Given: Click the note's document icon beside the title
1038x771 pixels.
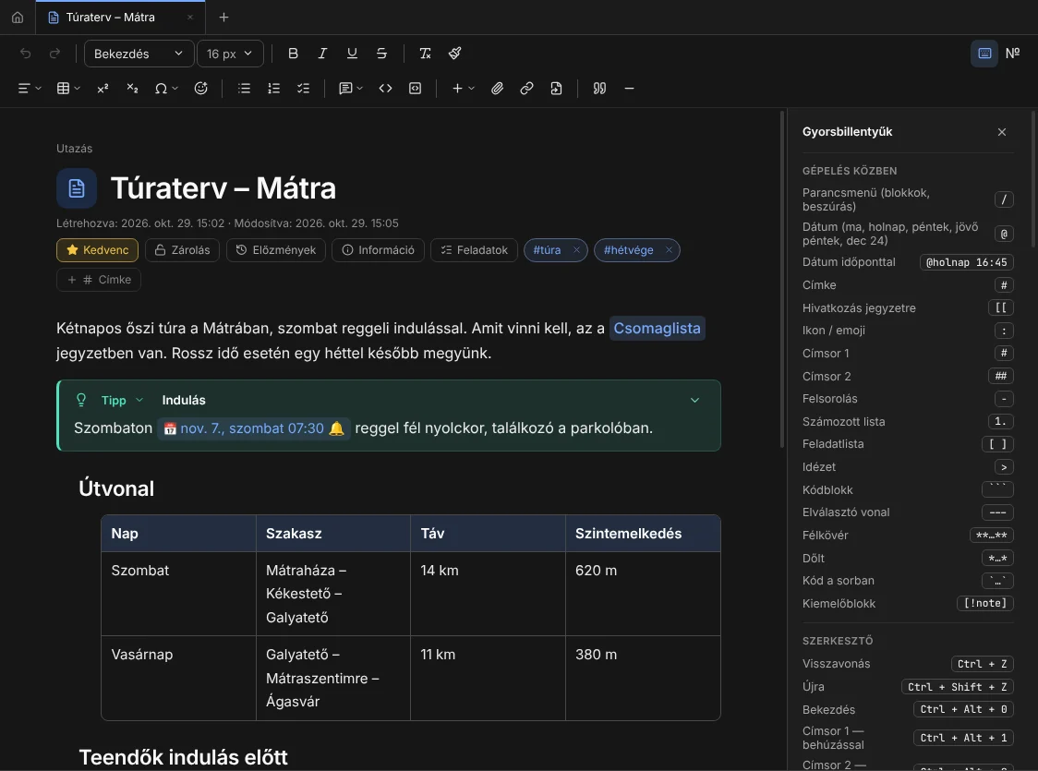Looking at the screenshot, I should pos(77,188).
